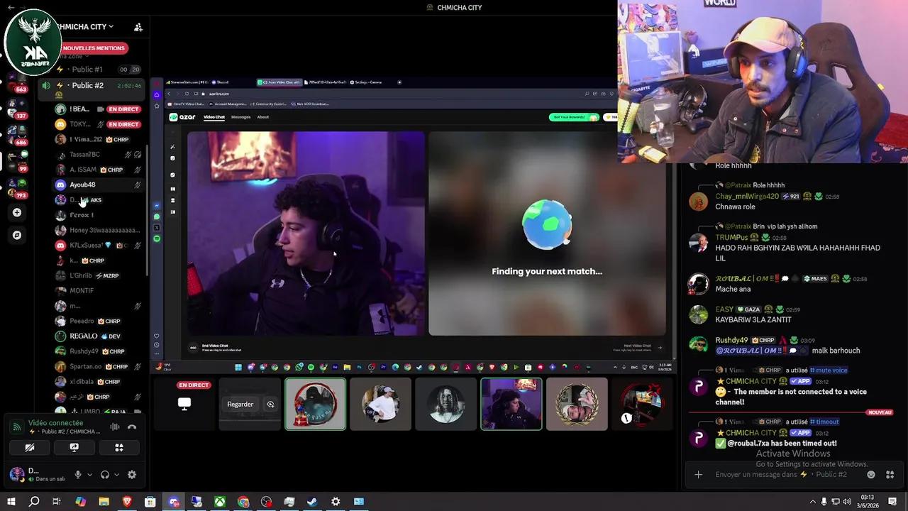Screen dimensions: 908x511
Task: Deafen yourself with the headphone icon
Action: 105,475
